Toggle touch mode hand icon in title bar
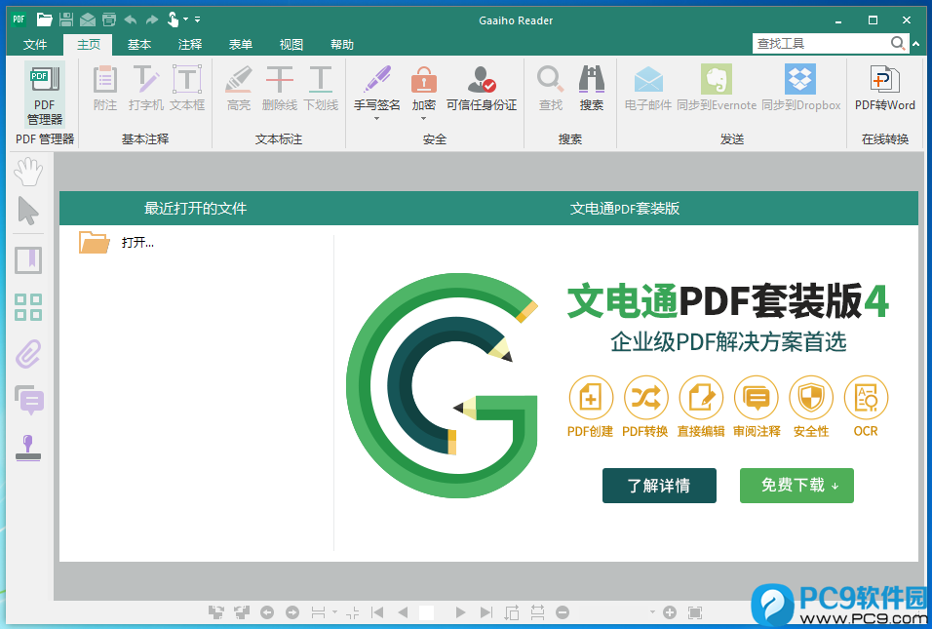Screen dimensions: 932x629 tap(173, 20)
